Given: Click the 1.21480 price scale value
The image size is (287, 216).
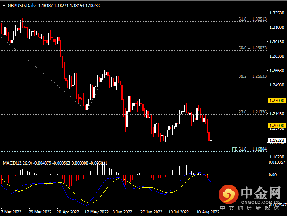Looking at the screenshot, I should pos(277,114).
